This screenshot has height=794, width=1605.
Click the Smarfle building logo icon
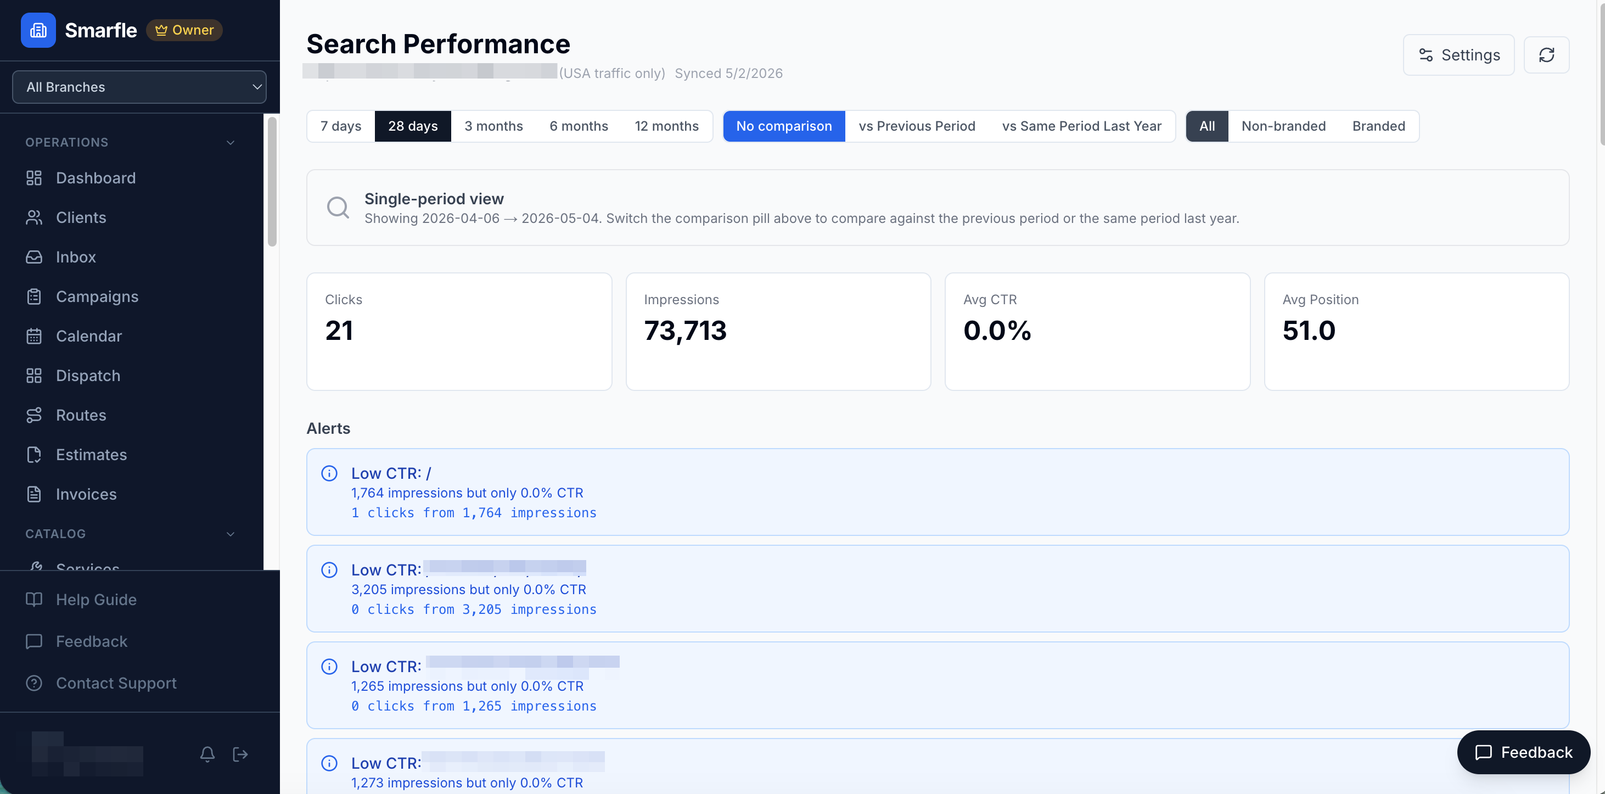click(38, 30)
